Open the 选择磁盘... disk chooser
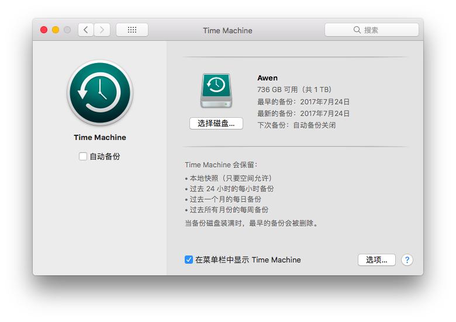The image size is (456, 322). (216, 124)
